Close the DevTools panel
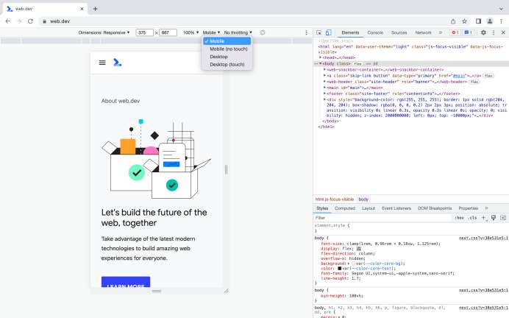This screenshot has height=318, width=509. click(x=503, y=32)
